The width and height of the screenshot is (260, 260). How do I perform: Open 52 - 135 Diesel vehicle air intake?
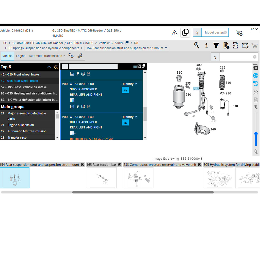29,87
